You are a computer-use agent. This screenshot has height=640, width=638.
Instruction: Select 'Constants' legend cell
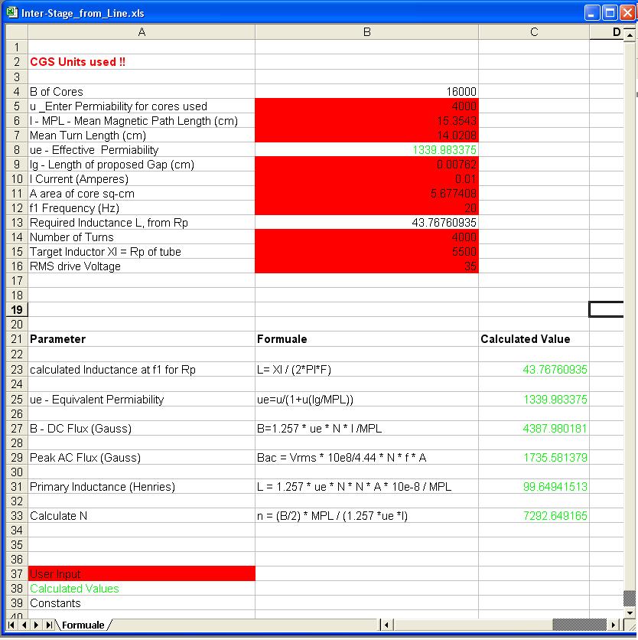coord(142,602)
